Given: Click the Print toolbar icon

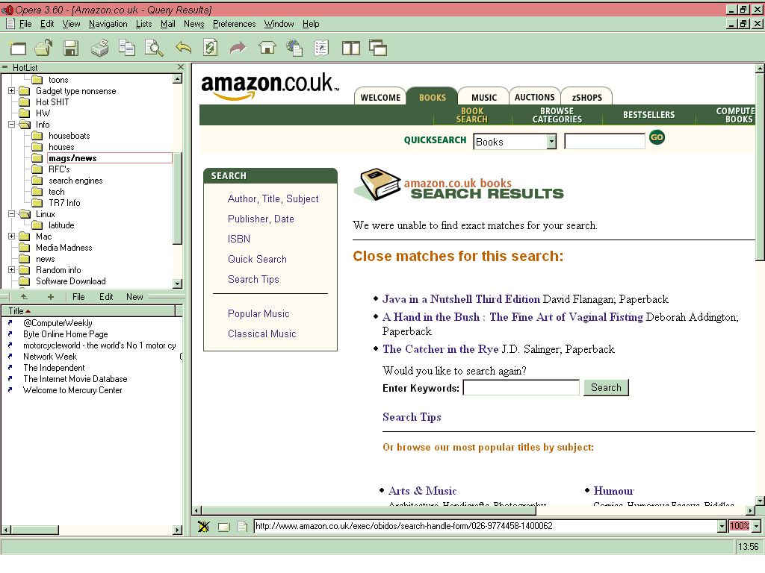Looking at the screenshot, I should click(x=100, y=48).
